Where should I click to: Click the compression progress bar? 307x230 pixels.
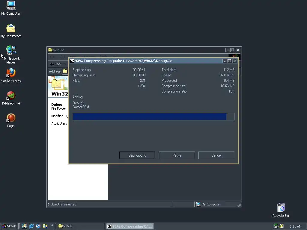point(153,116)
